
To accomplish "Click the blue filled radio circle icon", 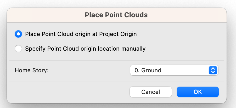I will (x=18, y=34).
